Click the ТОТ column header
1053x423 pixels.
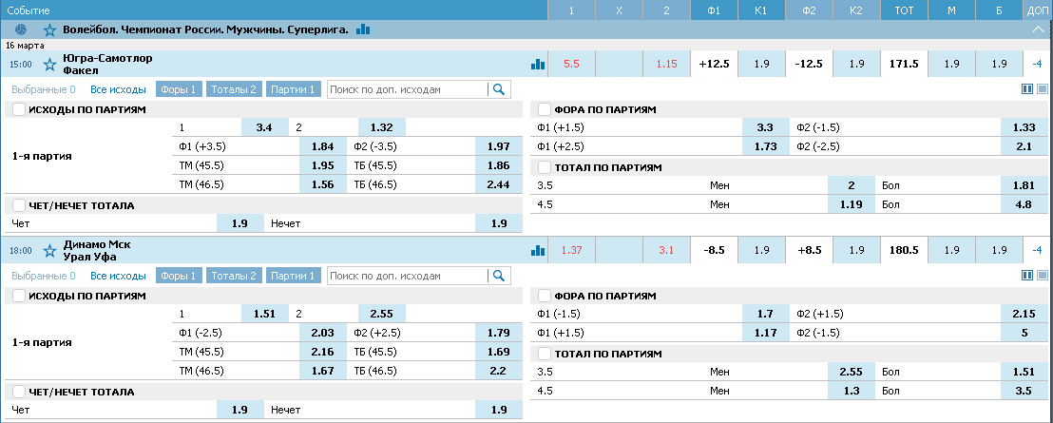(x=904, y=10)
